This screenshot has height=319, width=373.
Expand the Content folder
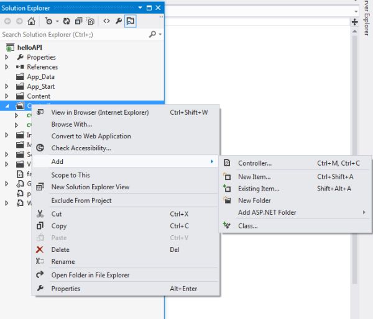click(7, 96)
